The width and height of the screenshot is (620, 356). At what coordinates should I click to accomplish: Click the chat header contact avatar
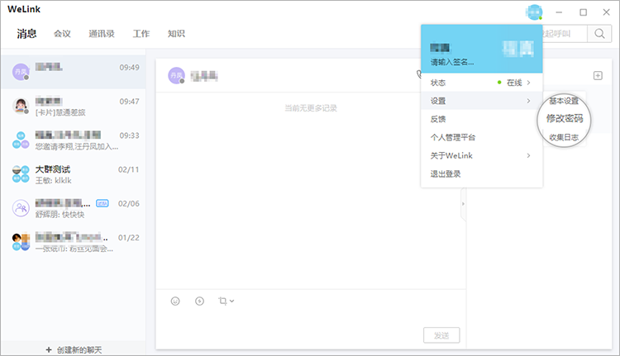[175, 75]
